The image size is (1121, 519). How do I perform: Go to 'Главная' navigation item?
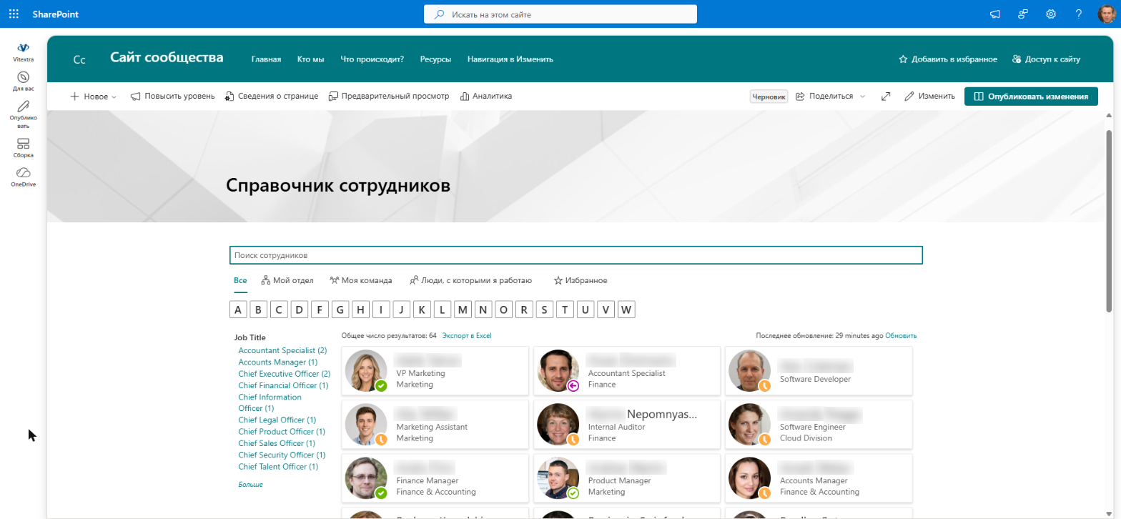[266, 59]
